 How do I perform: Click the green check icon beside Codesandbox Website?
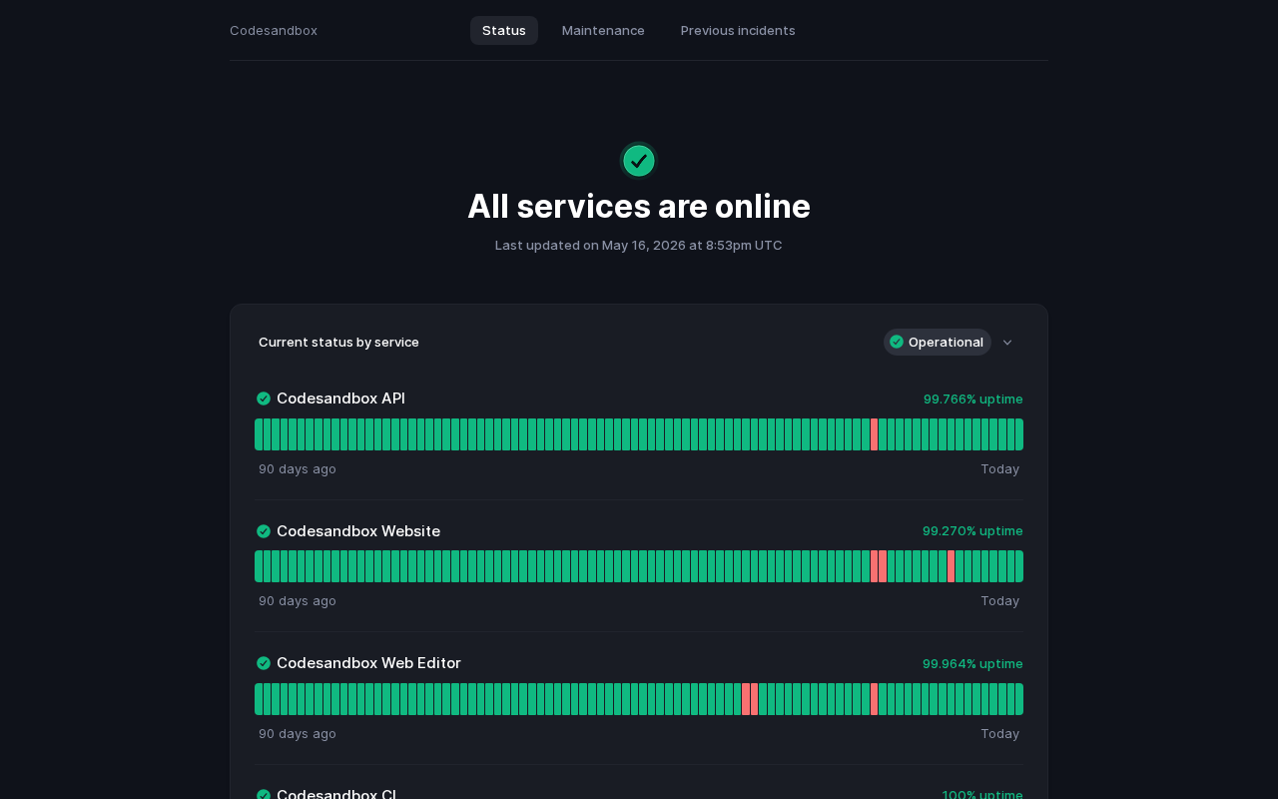pyautogui.click(x=264, y=531)
